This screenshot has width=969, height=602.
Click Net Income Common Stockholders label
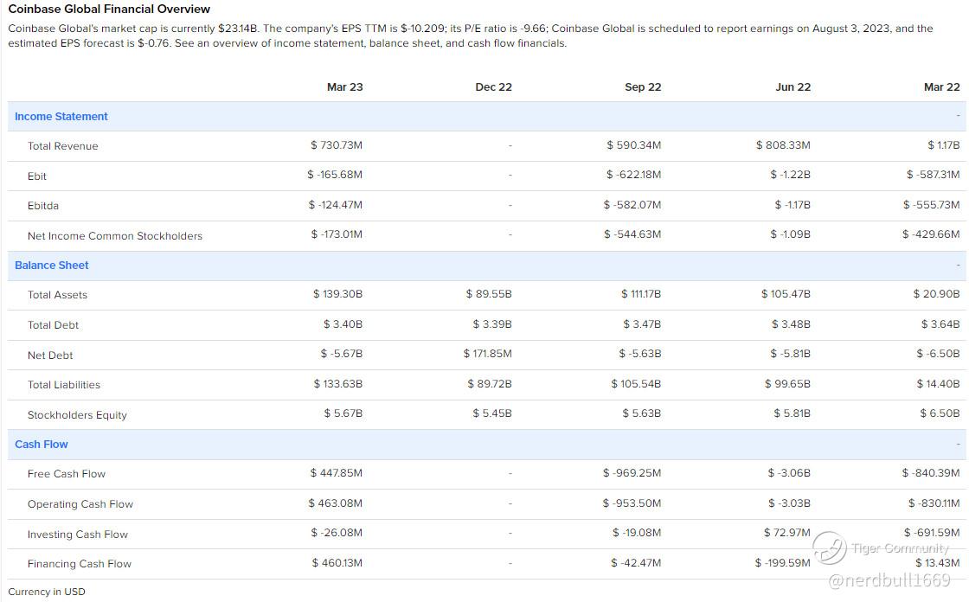click(115, 236)
